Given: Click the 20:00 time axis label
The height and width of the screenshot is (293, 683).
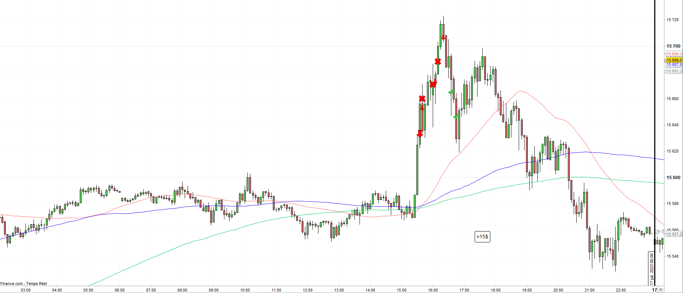Looking at the screenshot, I should (x=558, y=290).
